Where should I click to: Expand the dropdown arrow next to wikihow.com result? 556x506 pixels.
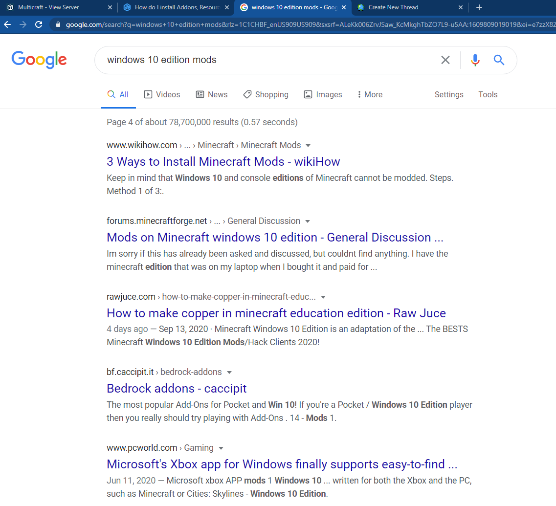(x=308, y=146)
